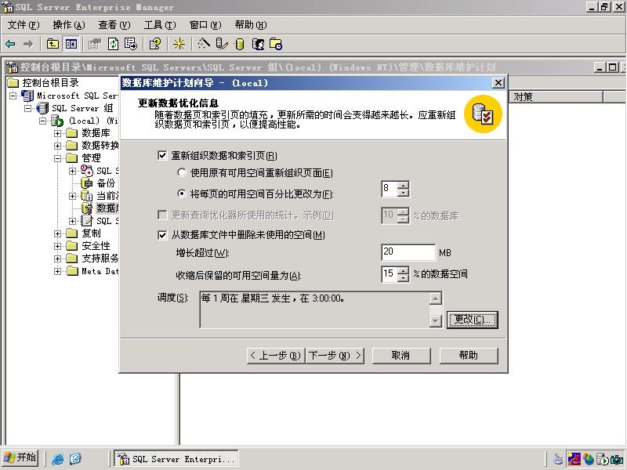Expand the 复制 folder node
Viewport: 627px width, 470px height.
pyautogui.click(x=57, y=233)
